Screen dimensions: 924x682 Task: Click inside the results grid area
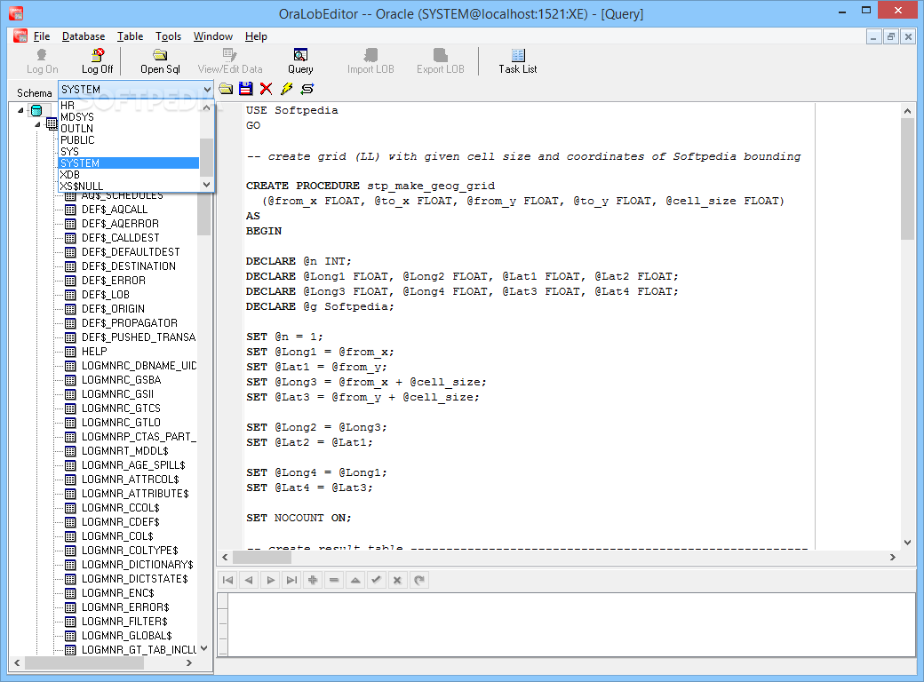pos(571,624)
